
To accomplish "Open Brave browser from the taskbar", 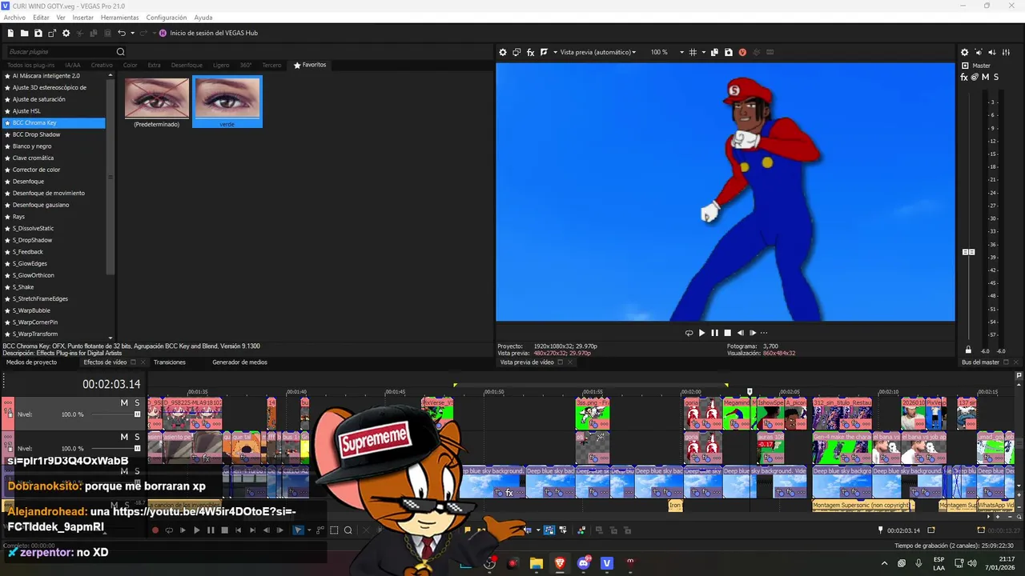I will (x=560, y=563).
